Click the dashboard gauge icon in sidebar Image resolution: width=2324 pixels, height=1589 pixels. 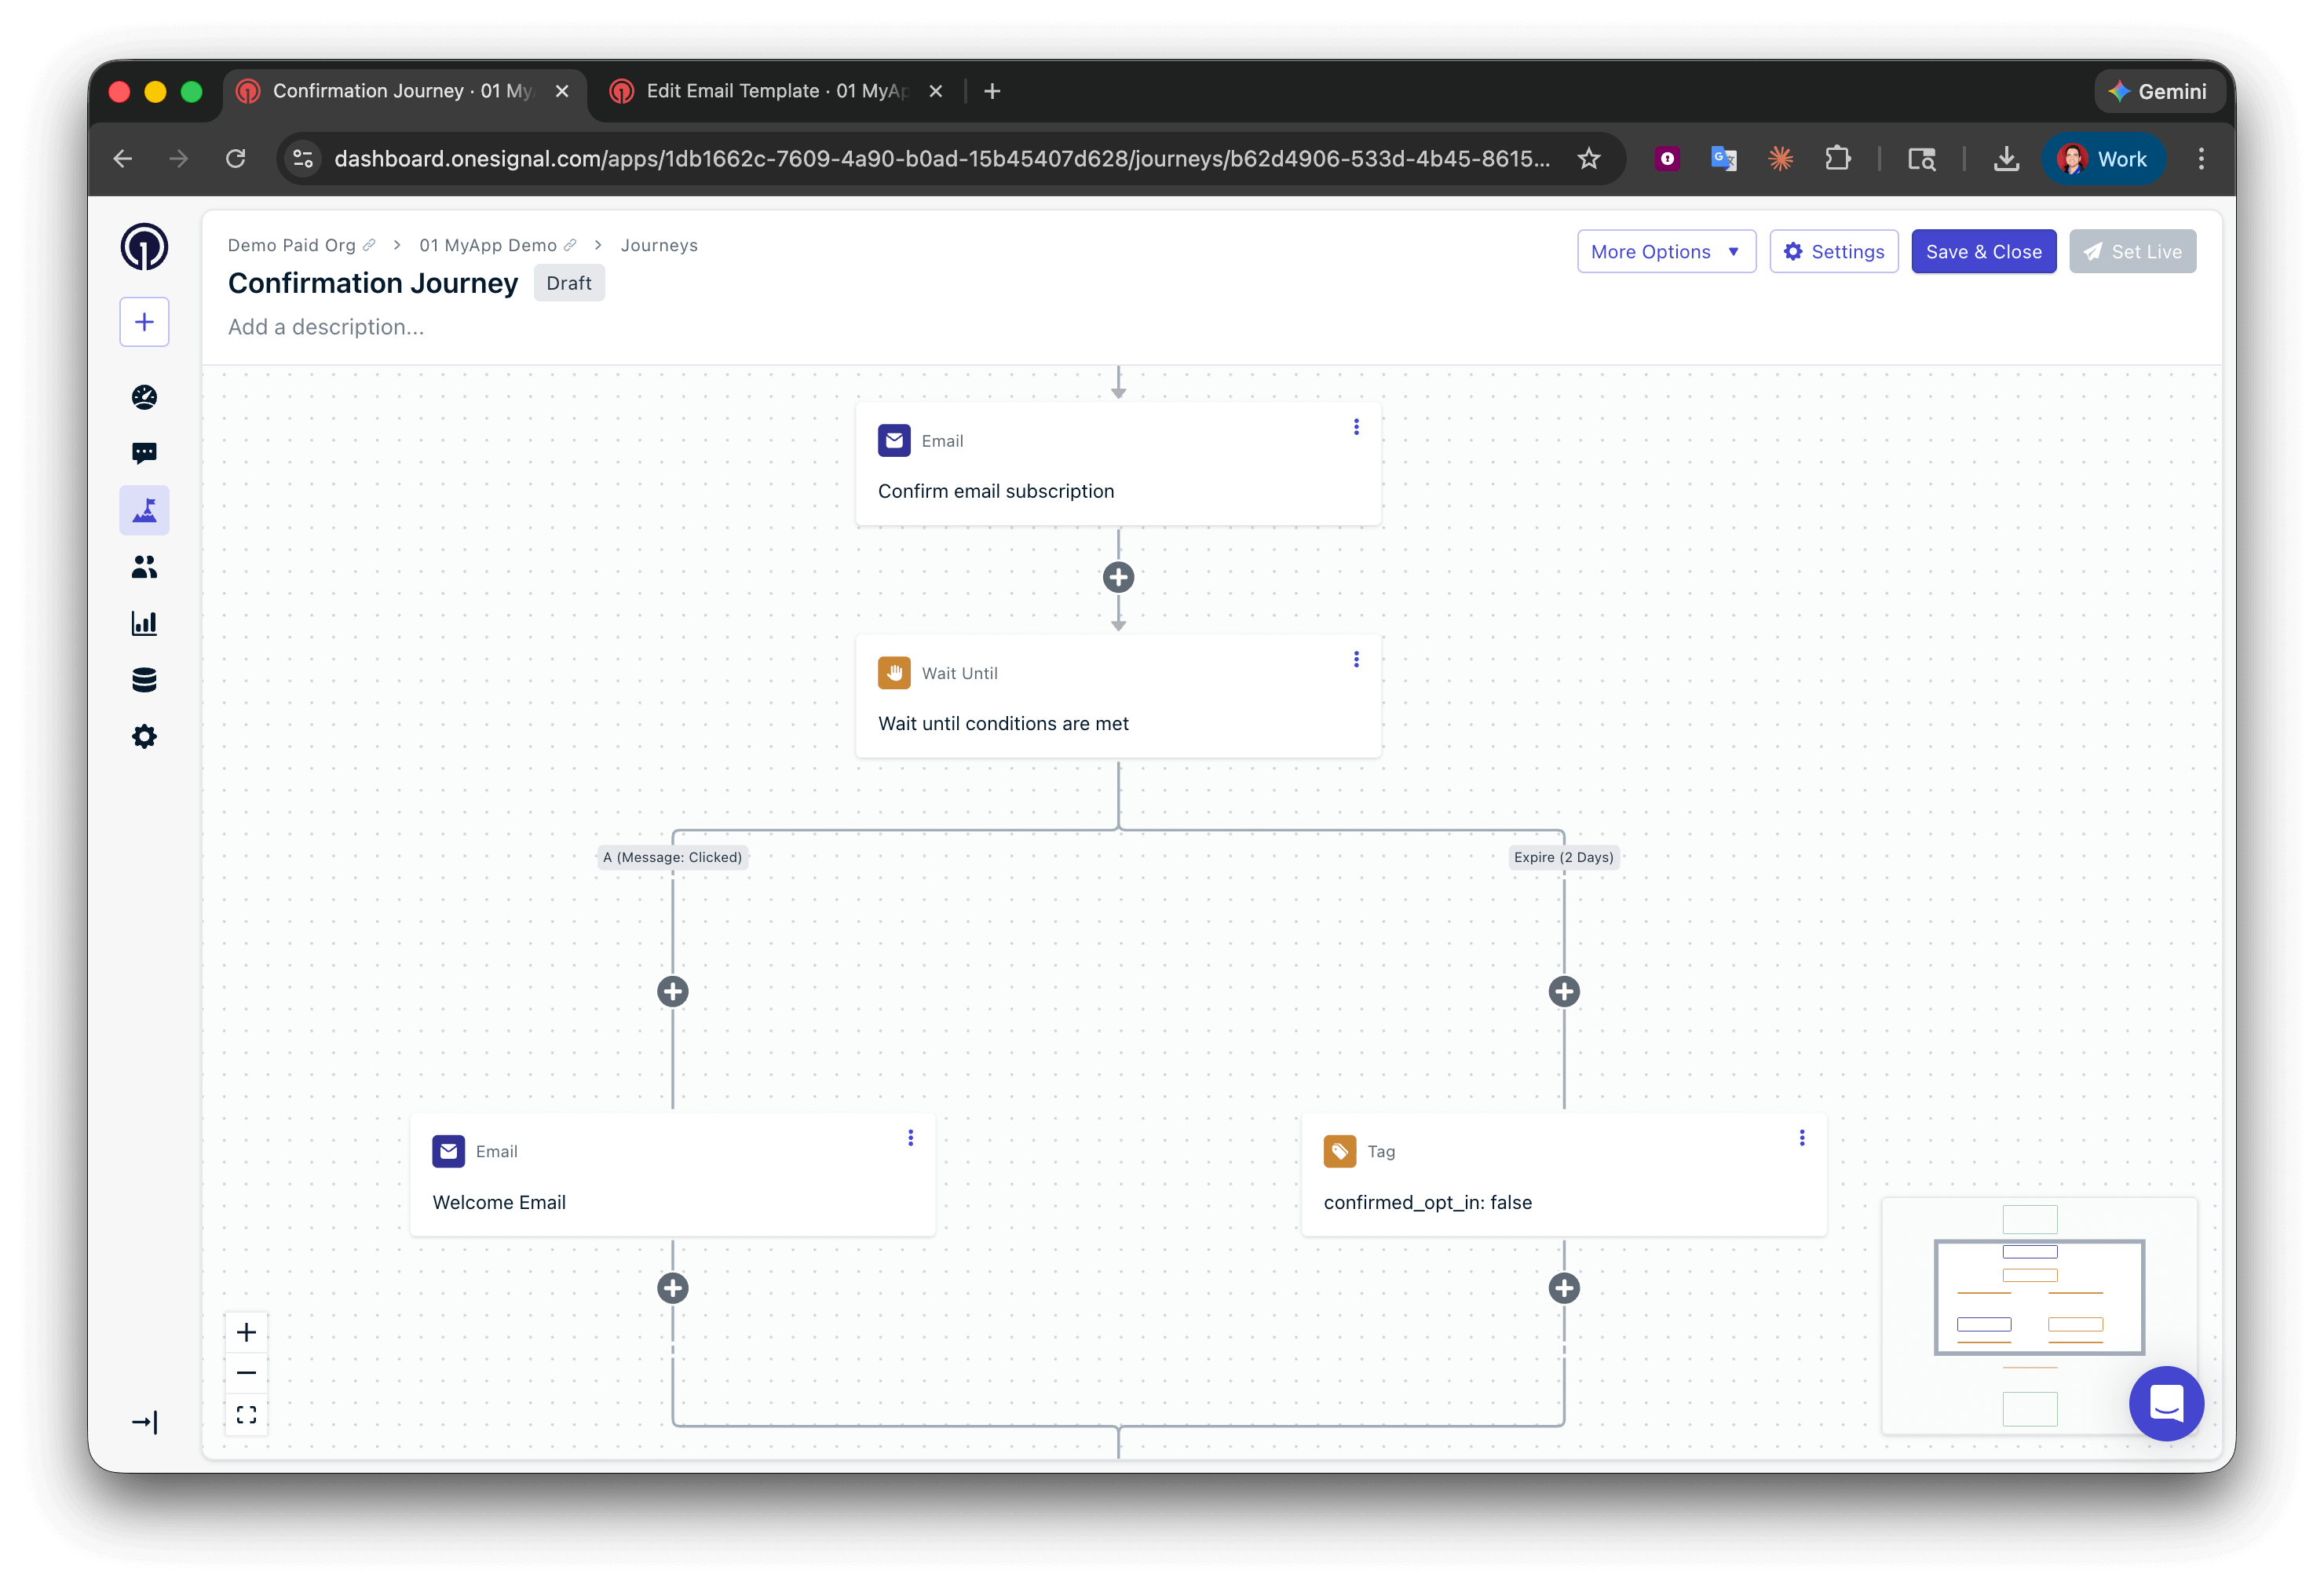coord(144,397)
